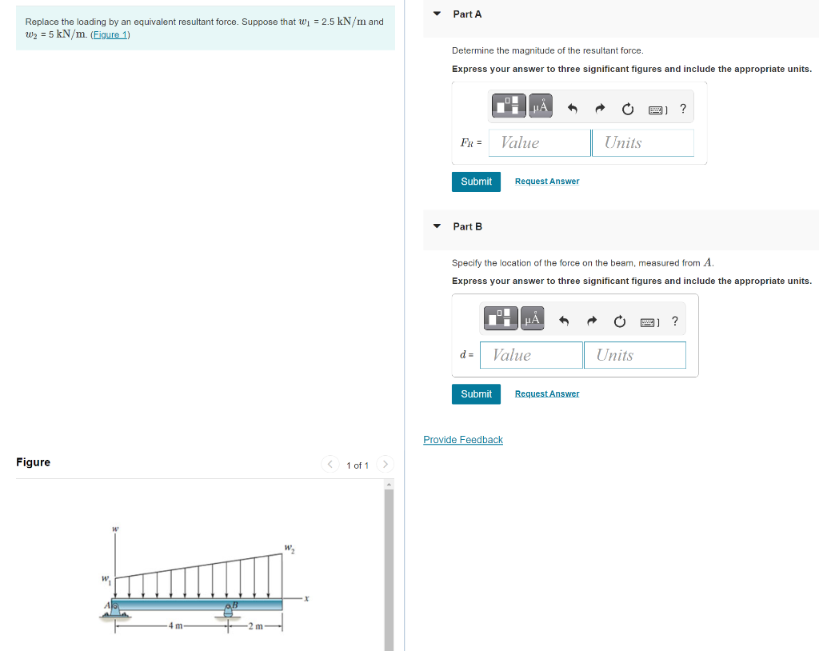
Task: Open the Figure 1 link in problem statement
Action: point(110,34)
